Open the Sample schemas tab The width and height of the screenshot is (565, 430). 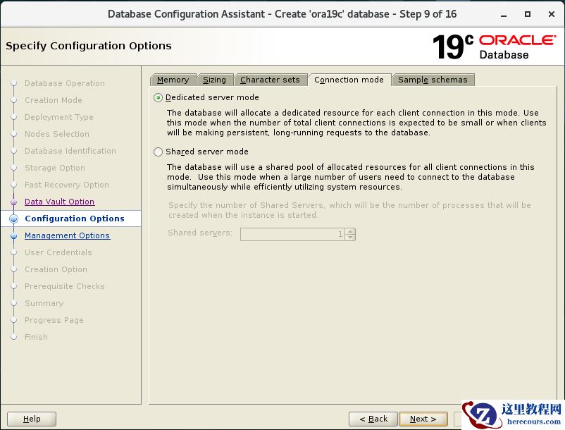433,80
